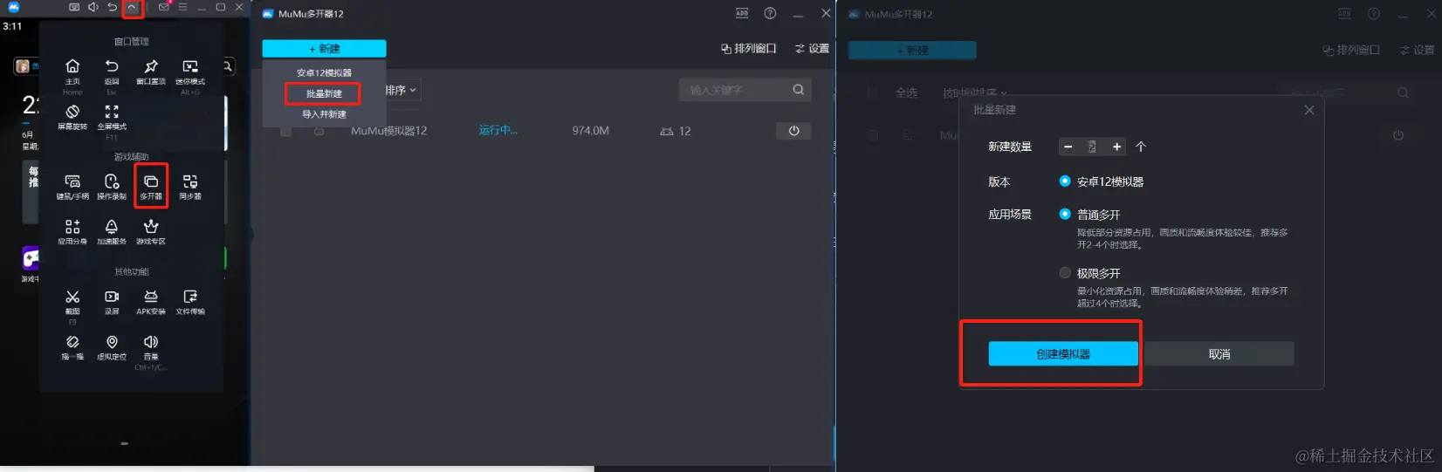
Task: Click dimmed 排列窗口 in the right window
Action: pyautogui.click(x=1351, y=51)
